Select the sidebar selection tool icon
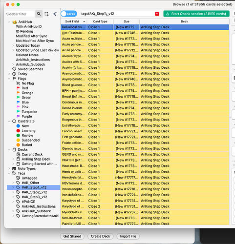Screen dimensions: 235x244 (46, 14)
